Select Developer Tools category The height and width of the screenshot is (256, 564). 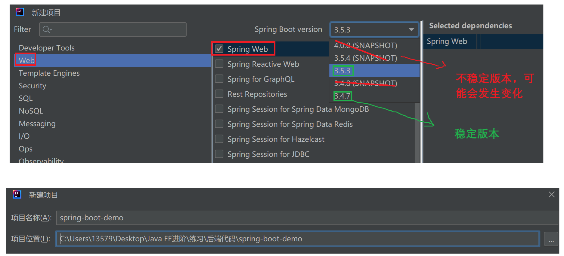tap(113, 48)
